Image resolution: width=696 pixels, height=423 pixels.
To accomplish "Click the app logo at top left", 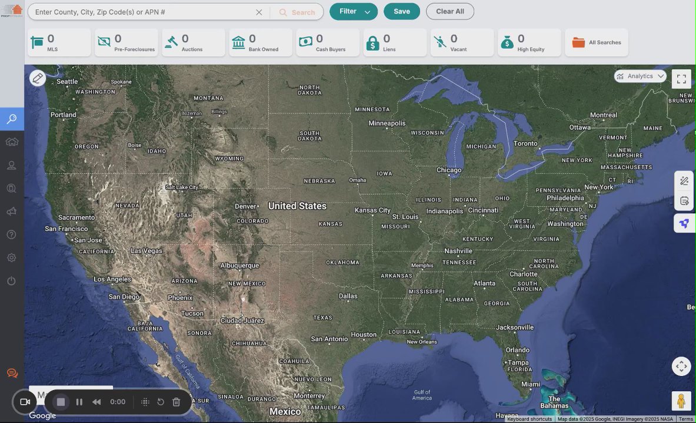I will coord(12,11).
